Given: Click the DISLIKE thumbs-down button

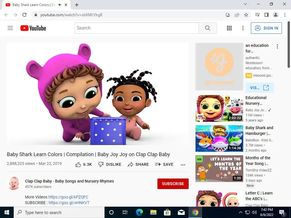Looking at the screenshot, I should (x=110, y=164).
